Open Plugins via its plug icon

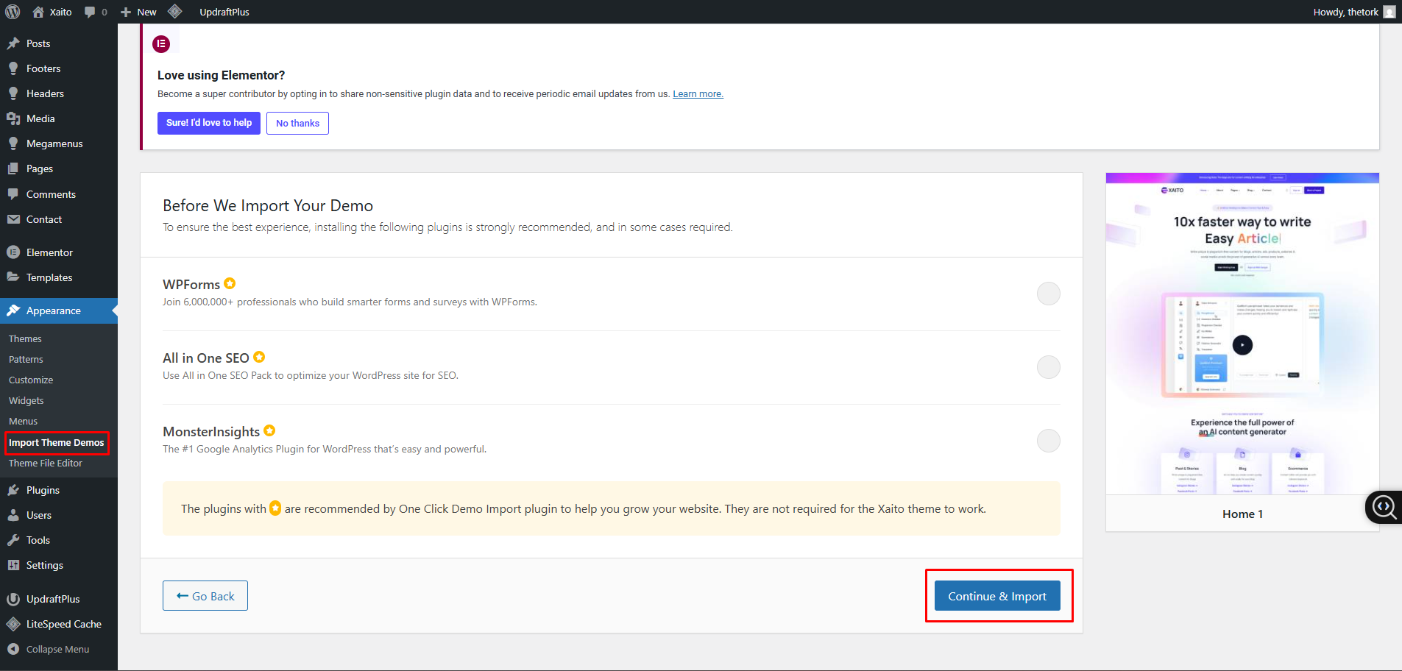[13, 490]
